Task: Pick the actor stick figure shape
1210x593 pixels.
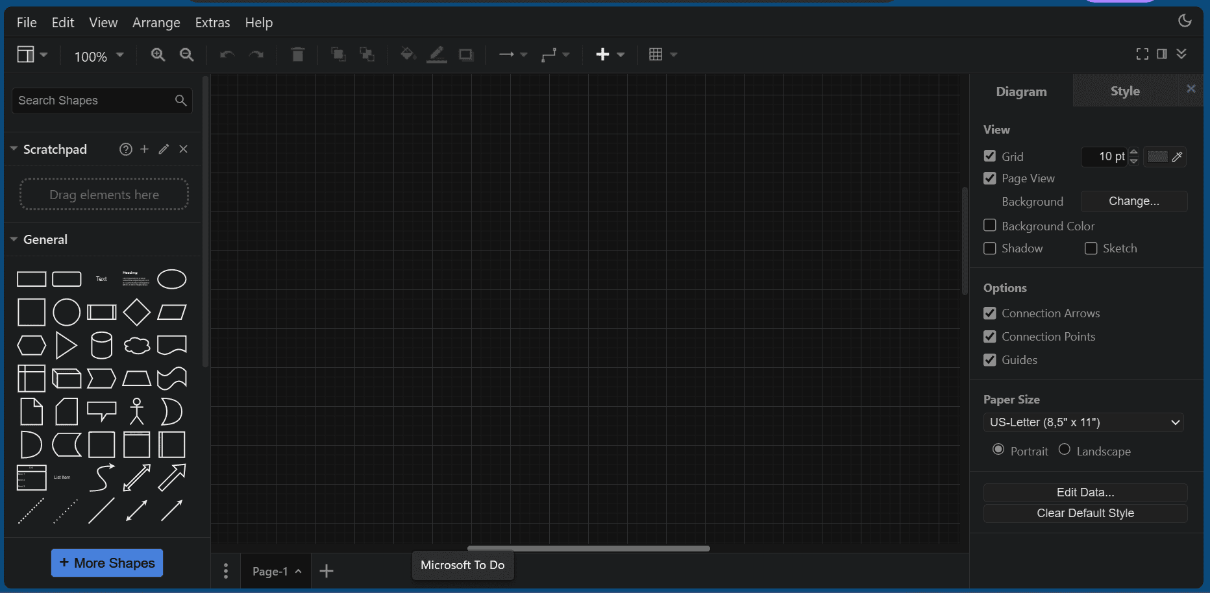Action: click(x=137, y=411)
